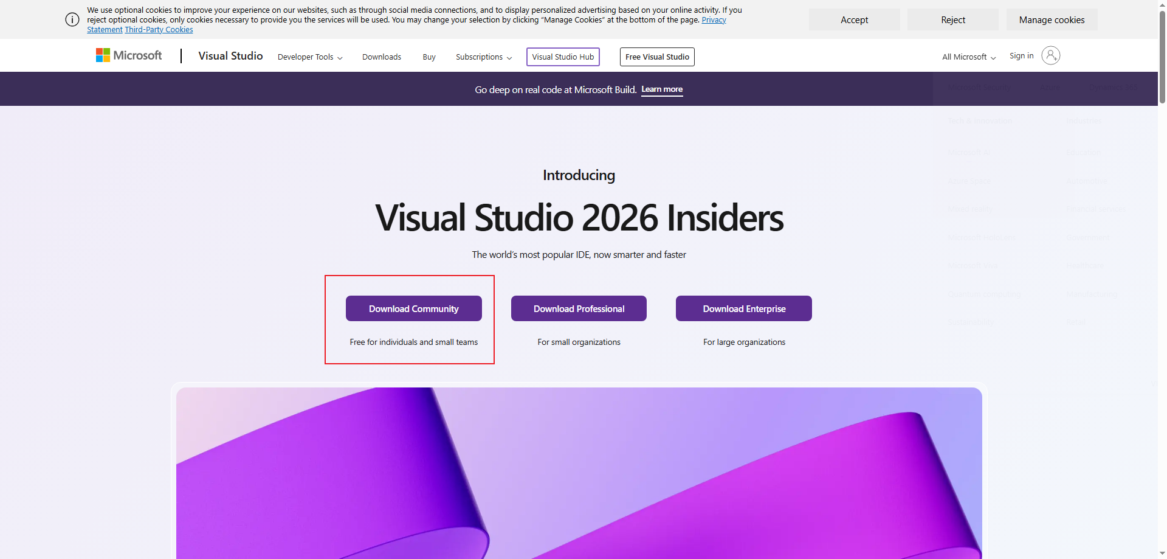The image size is (1167, 559).
Task: Click the Microsoft logo
Action: 129,55
